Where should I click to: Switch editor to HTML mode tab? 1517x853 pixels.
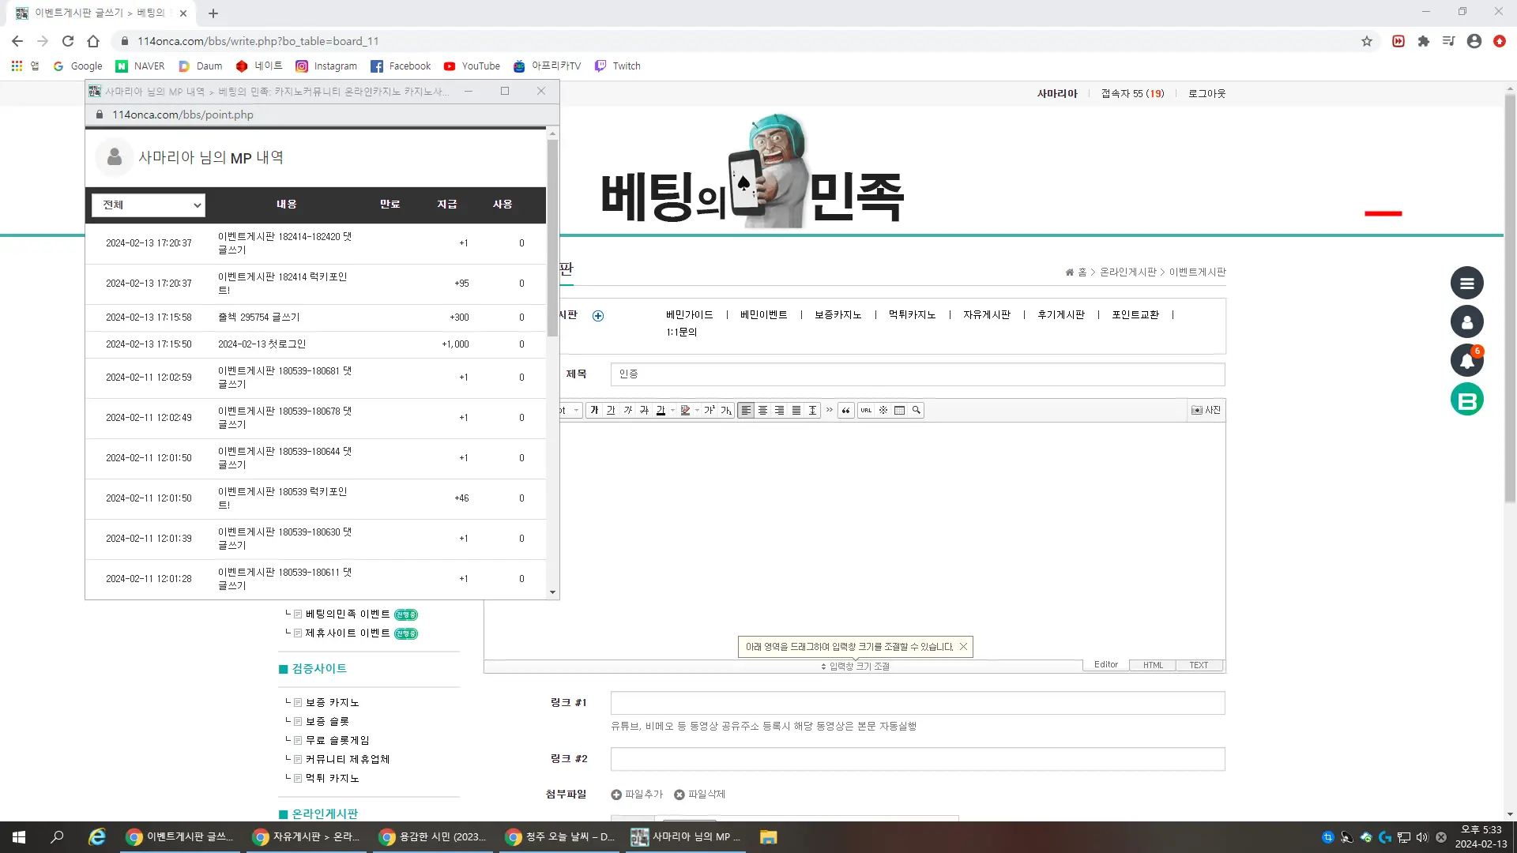pyautogui.click(x=1153, y=665)
